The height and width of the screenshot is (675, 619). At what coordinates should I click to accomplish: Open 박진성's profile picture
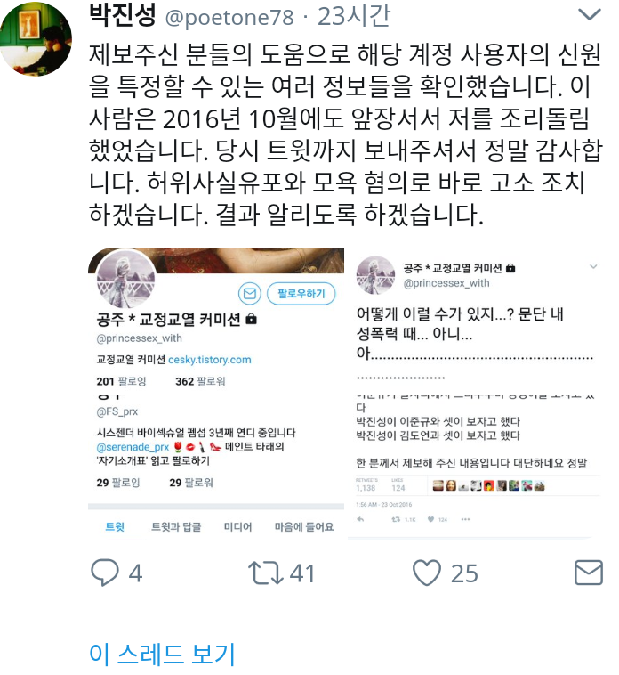[36, 39]
